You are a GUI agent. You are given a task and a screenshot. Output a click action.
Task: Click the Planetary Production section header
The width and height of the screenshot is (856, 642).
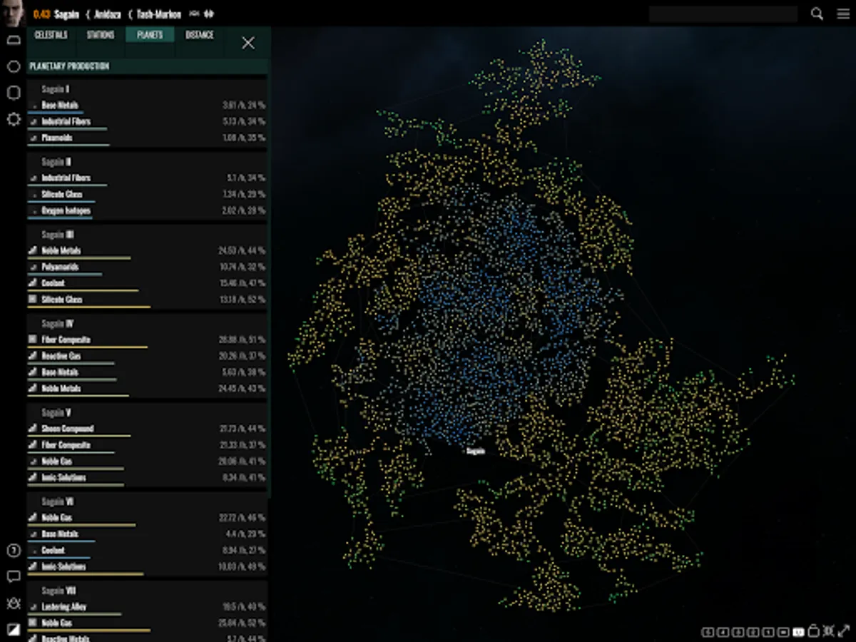tap(148, 66)
